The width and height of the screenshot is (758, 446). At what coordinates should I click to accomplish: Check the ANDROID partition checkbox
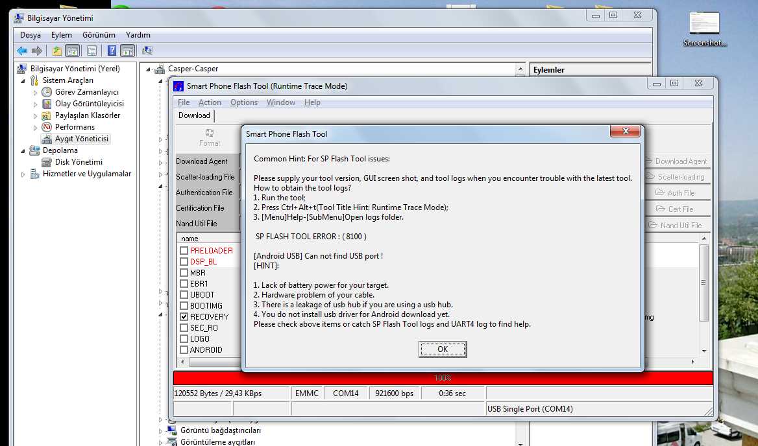pos(184,349)
